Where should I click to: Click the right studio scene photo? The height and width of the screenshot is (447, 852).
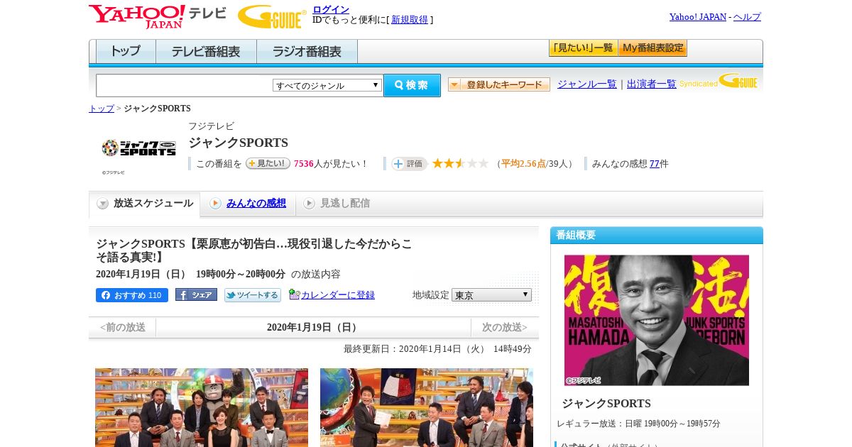[x=427, y=407]
